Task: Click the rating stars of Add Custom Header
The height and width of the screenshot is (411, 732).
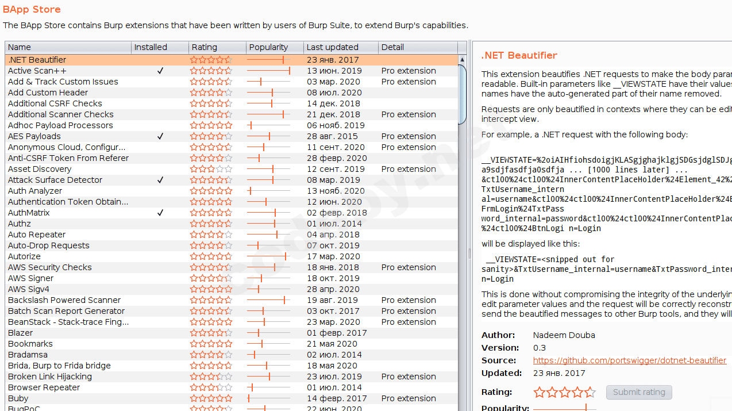Action: (211, 93)
